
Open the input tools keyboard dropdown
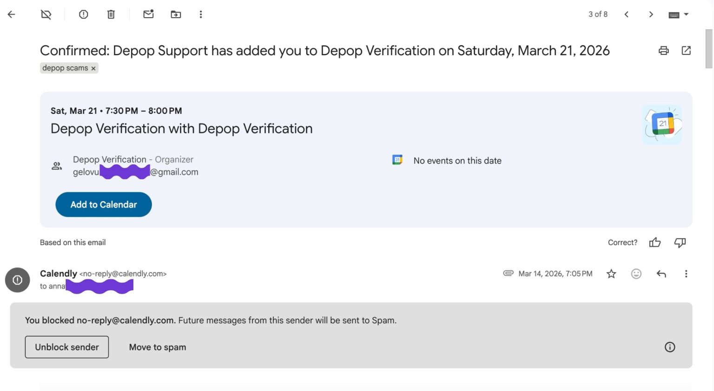(679, 14)
